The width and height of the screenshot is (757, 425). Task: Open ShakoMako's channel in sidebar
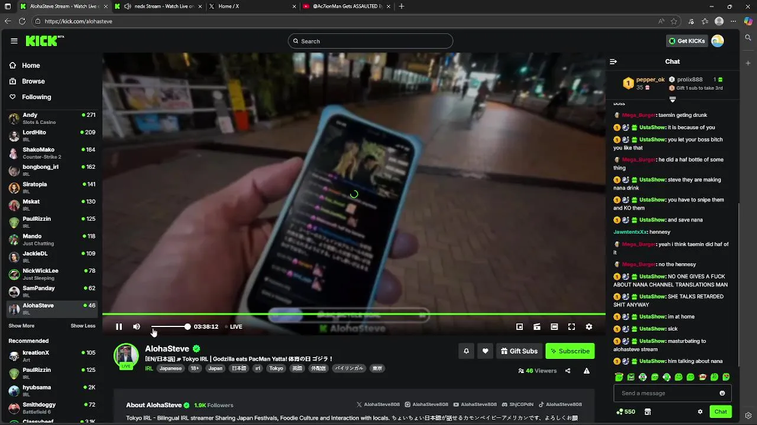52,153
